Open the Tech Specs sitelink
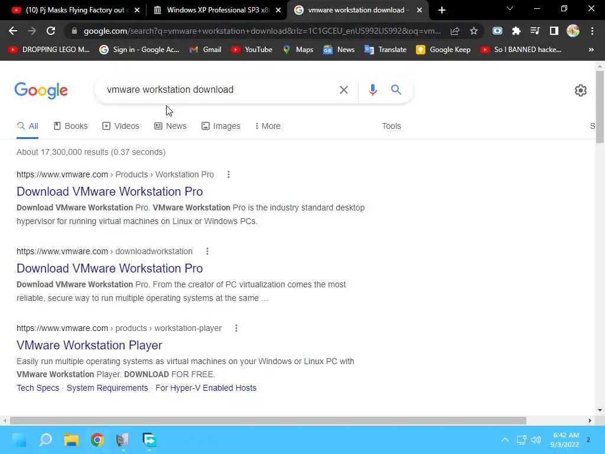This screenshot has height=454, width=605. [38, 388]
